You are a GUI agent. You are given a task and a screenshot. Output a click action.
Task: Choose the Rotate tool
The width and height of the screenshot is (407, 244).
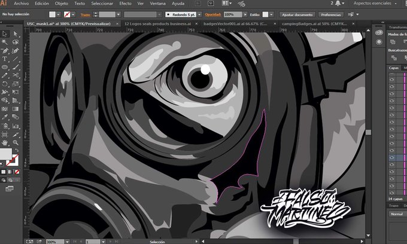[x=5, y=84]
